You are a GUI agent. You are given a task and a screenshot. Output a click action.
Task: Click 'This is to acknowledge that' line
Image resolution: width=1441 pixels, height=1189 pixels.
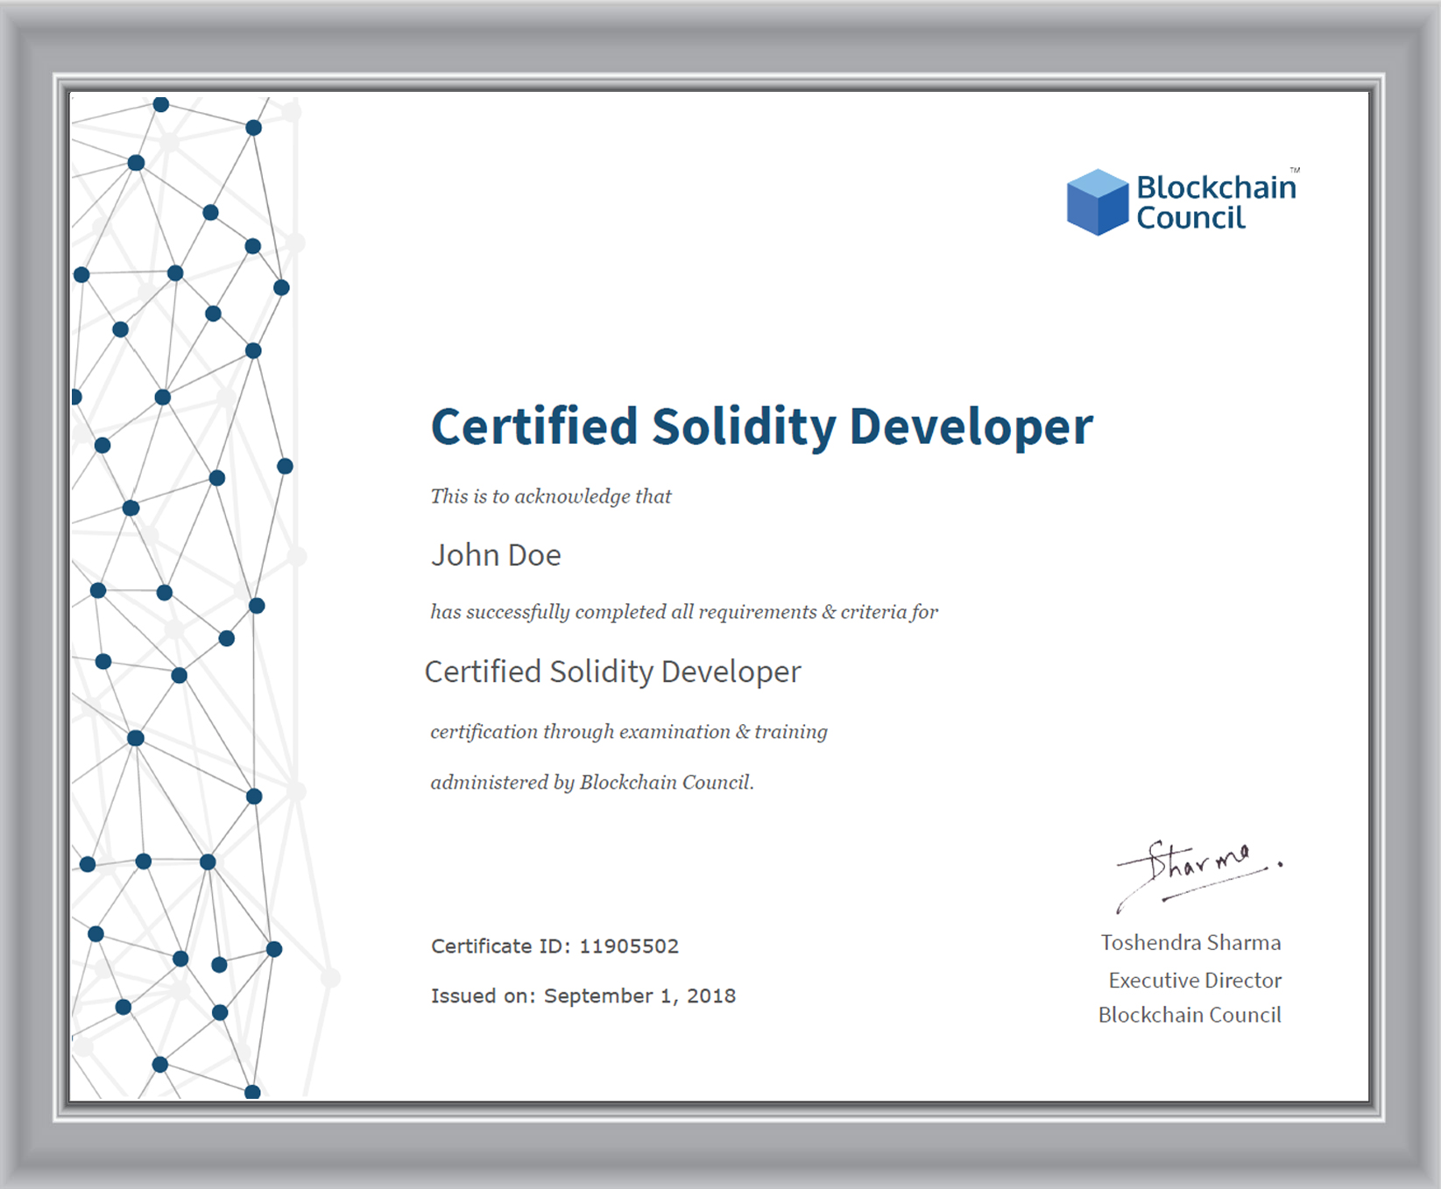tap(551, 496)
